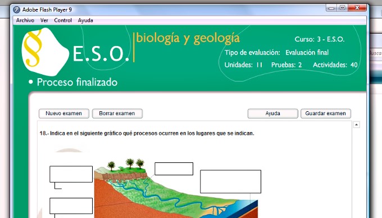
Task: Click the scroll up arrow
Action: coord(356,125)
